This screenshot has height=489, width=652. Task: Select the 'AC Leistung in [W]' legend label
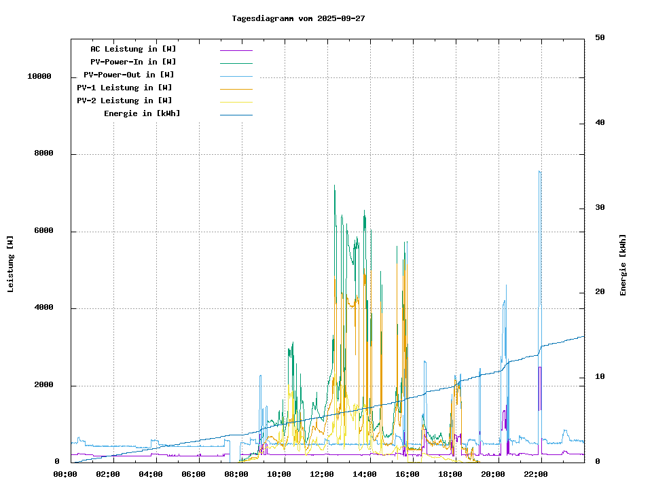(133, 49)
